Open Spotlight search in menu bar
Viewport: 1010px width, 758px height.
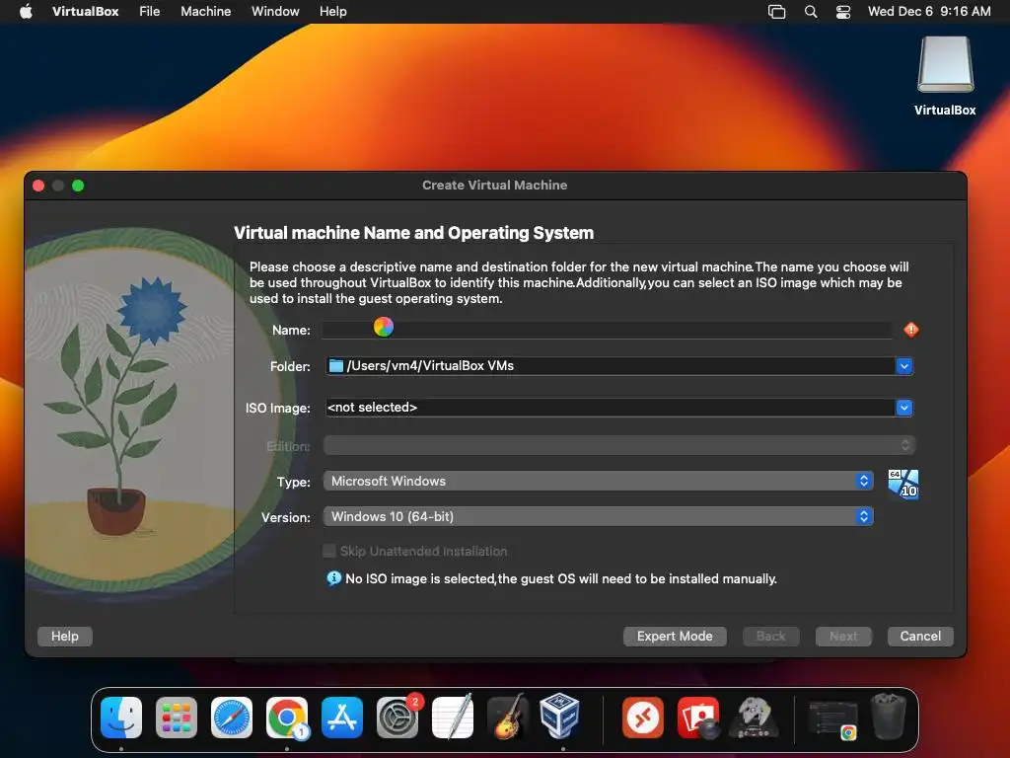(811, 12)
